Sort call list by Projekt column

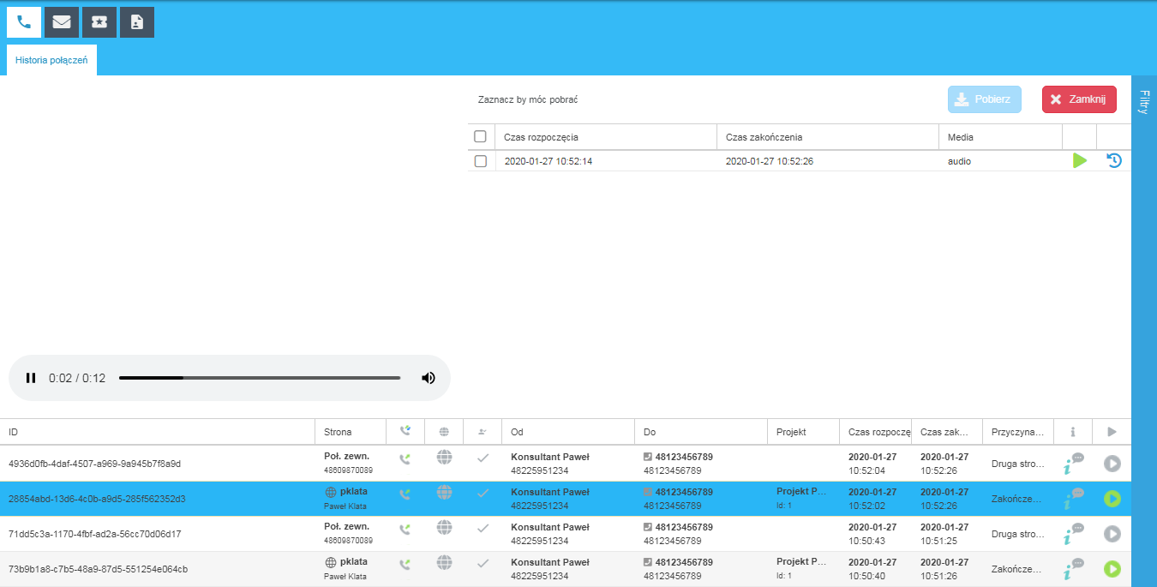pyautogui.click(x=804, y=432)
